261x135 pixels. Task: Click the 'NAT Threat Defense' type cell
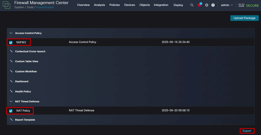coord(82,110)
